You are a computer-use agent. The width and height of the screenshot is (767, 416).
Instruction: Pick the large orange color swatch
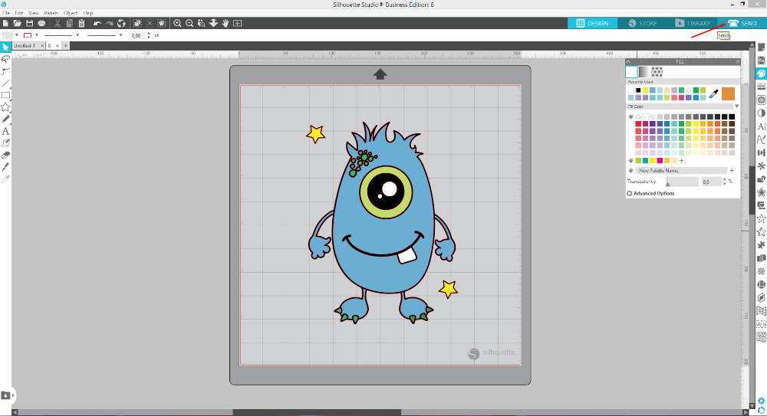pyautogui.click(x=728, y=94)
